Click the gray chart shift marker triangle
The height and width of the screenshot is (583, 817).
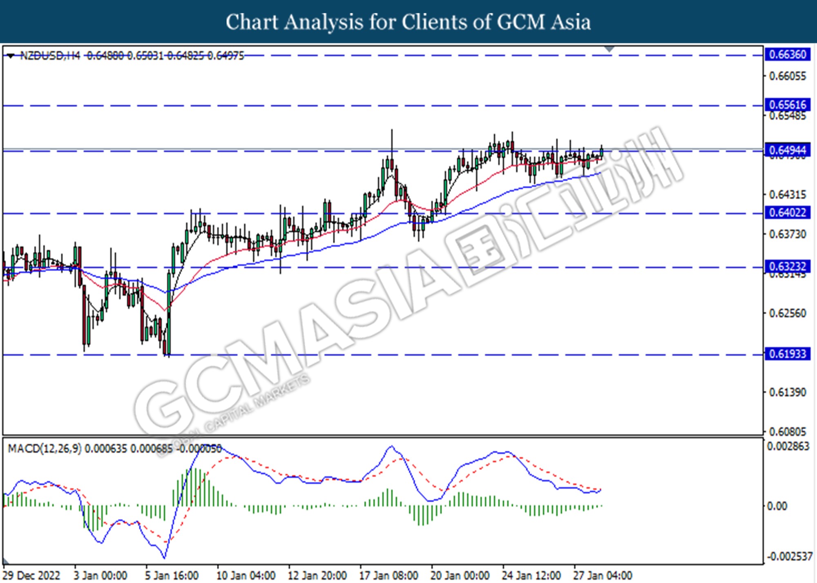609,49
